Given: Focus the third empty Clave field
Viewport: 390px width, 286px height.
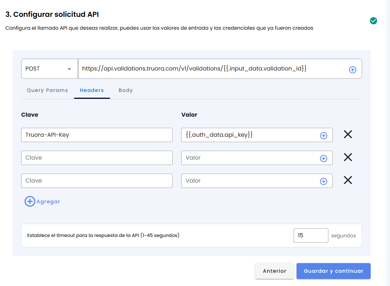Looking at the screenshot, I should point(97,181).
